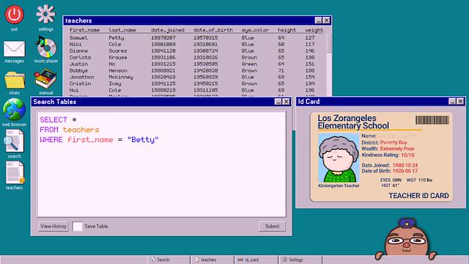The width and height of the screenshot is (469, 264).
Task: Click the date_joined column header
Action: [168, 30]
